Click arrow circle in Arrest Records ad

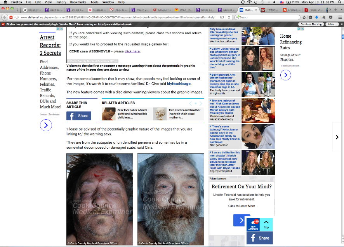[x=46, y=125]
